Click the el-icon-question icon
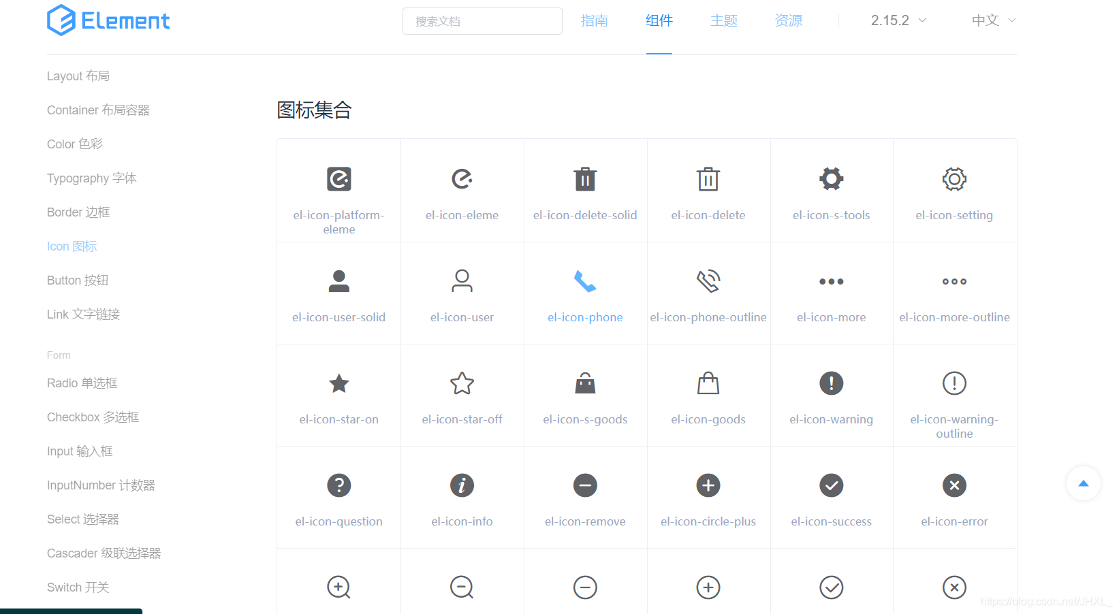1119x614 pixels. pyautogui.click(x=339, y=485)
